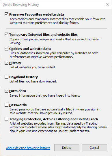Open the About deleting browsing history link
This screenshot has width=112, height=156.
point(28,148)
